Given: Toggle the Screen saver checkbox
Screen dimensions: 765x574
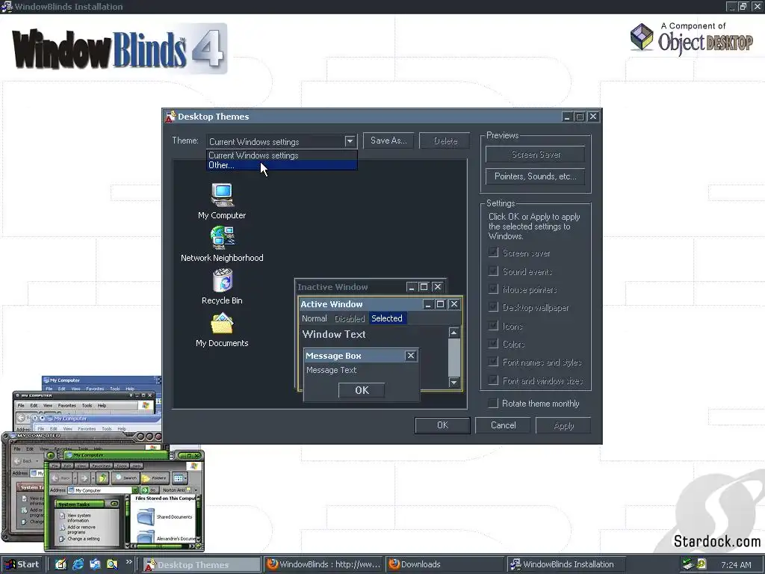Looking at the screenshot, I should 493,253.
